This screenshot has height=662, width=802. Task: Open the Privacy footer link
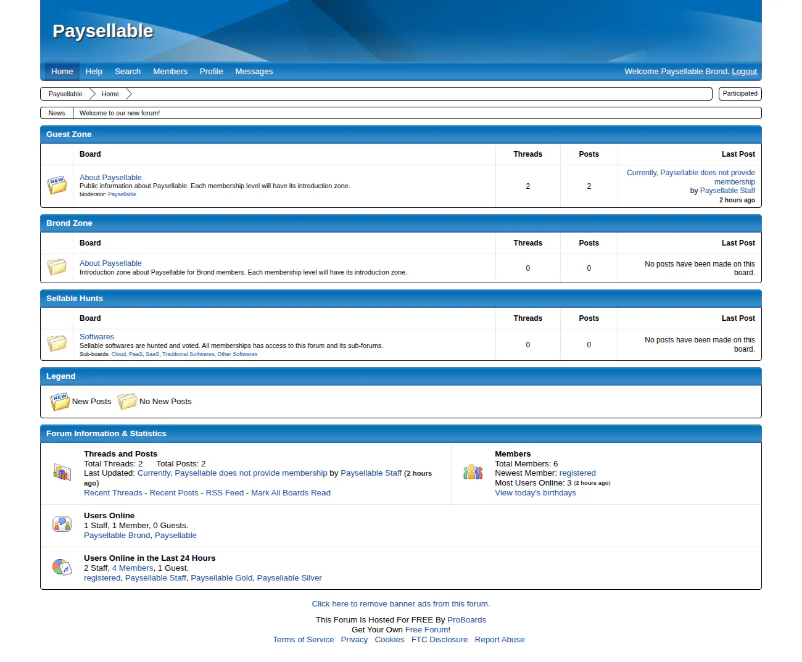[354, 640]
